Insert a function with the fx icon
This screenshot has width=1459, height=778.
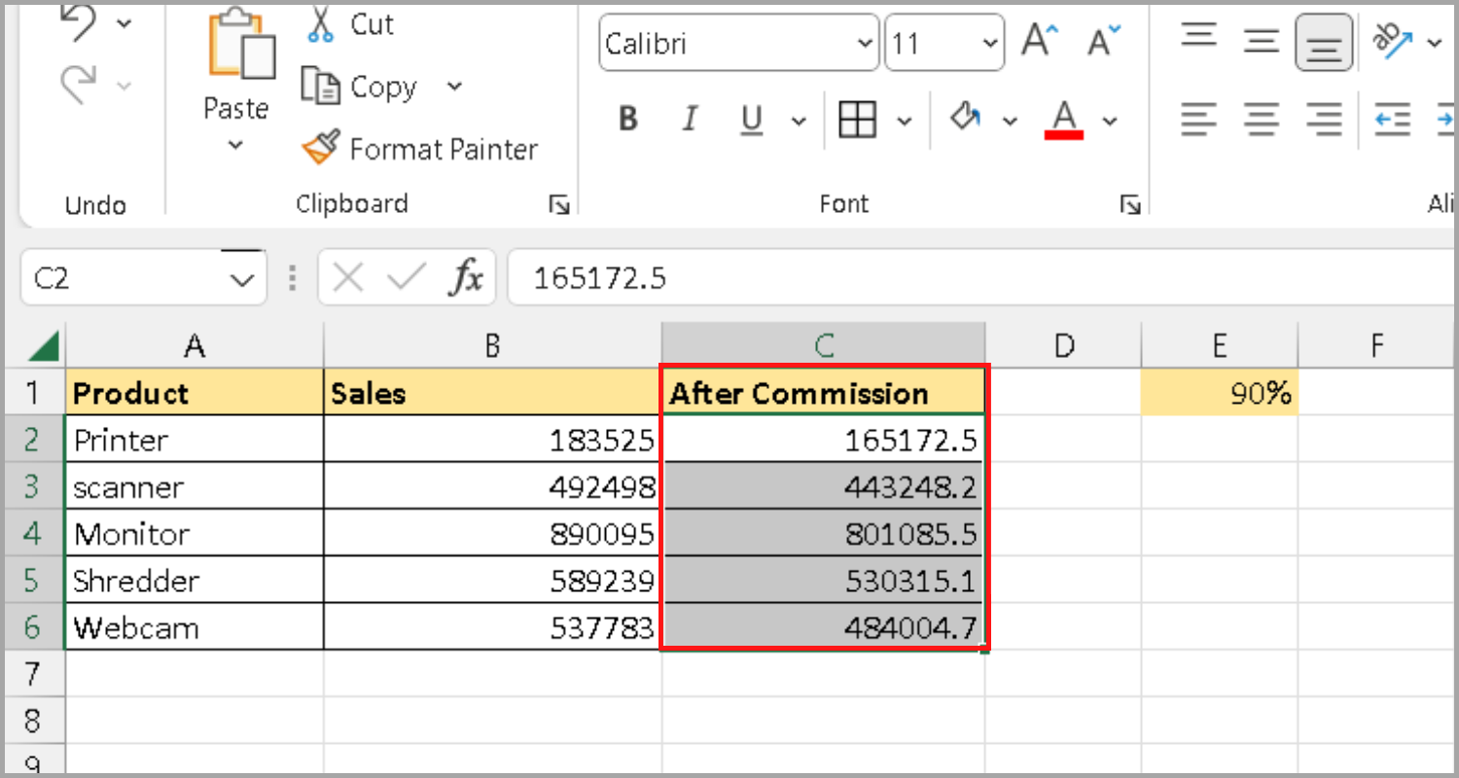(468, 277)
